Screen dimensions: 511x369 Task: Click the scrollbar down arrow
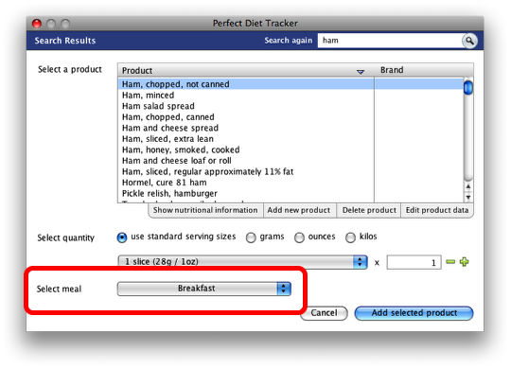click(x=468, y=197)
